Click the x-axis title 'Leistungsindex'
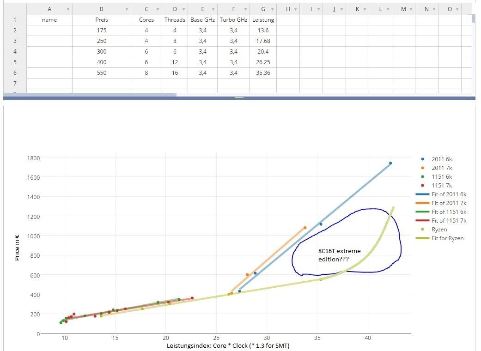The height and width of the screenshot is (351, 481). tap(228, 346)
